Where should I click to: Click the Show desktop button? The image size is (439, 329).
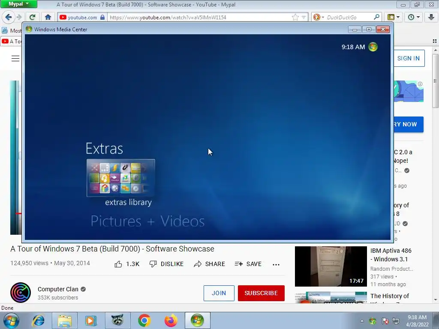[x=436, y=320]
